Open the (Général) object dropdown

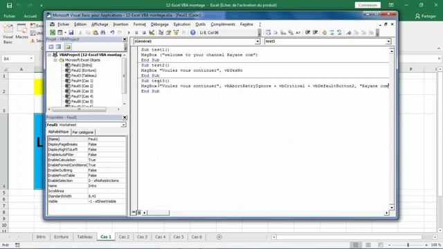pyautogui.click(x=257, y=41)
